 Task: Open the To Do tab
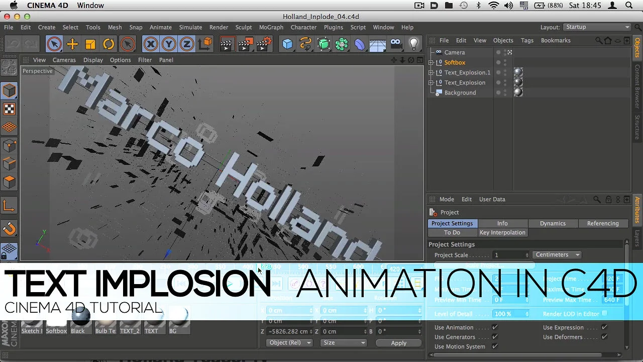pos(452,233)
